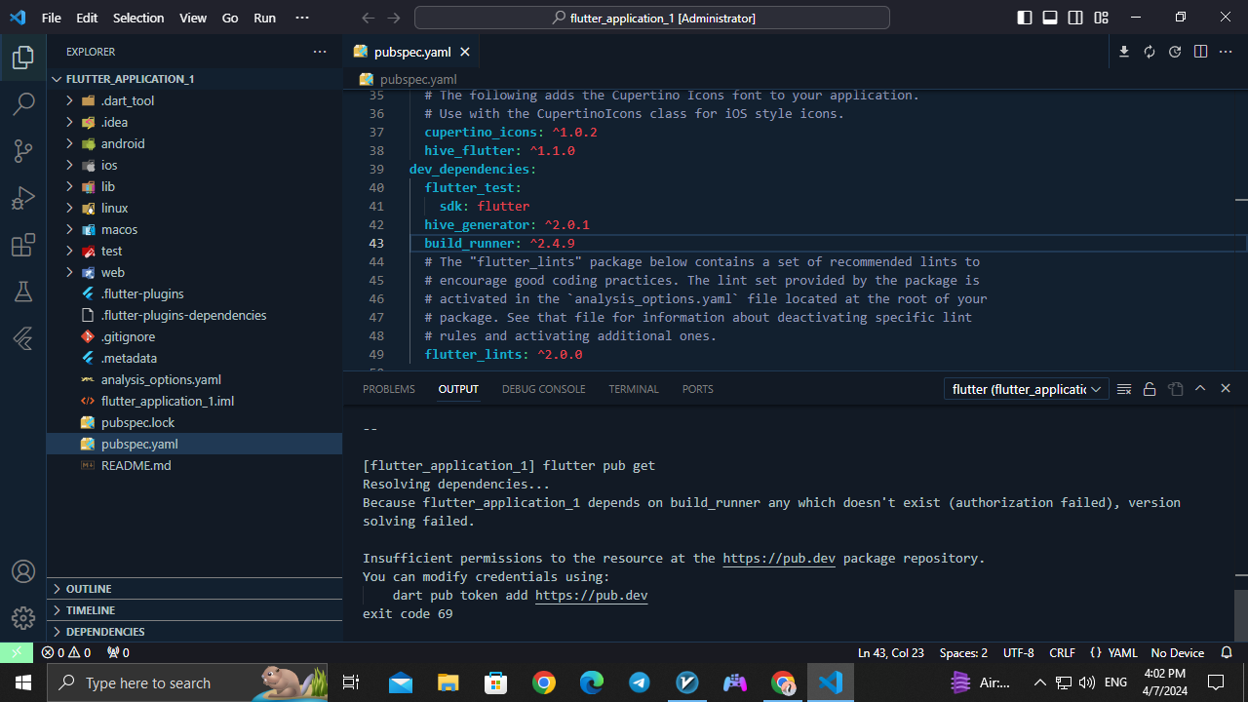Change the CRLF end of line
The height and width of the screenshot is (702, 1248).
(x=1063, y=652)
